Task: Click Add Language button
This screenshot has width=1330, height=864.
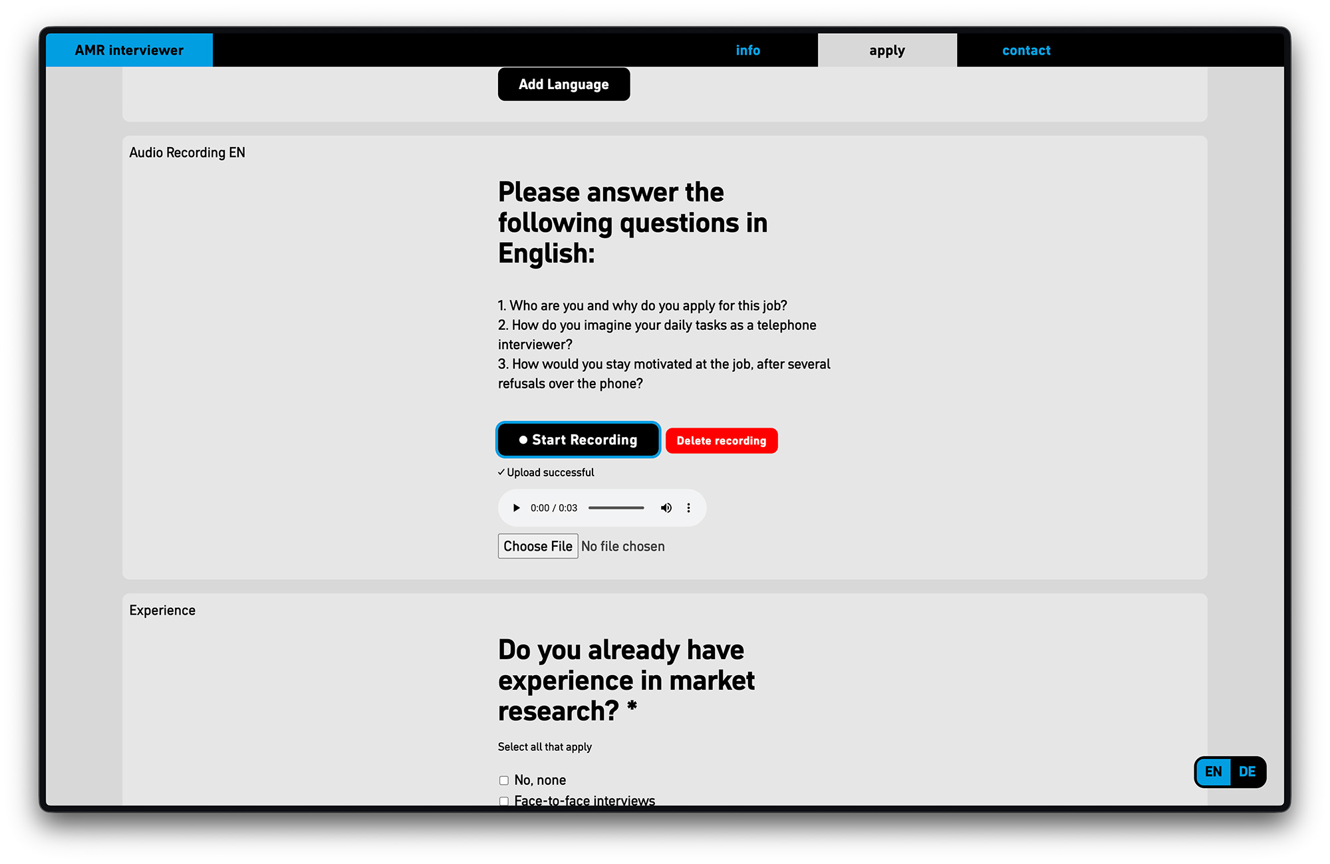Action: [x=564, y=84]
